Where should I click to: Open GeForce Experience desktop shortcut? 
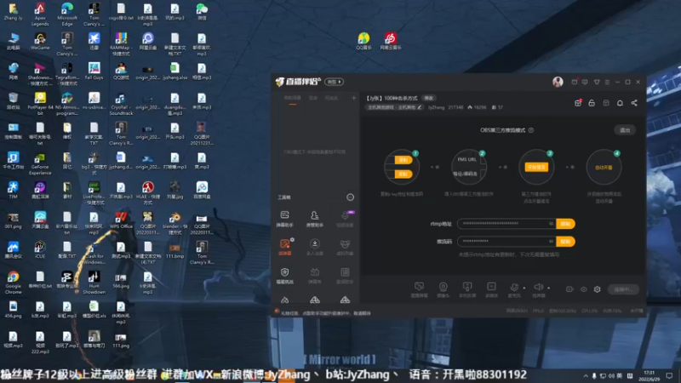[40, 163]
